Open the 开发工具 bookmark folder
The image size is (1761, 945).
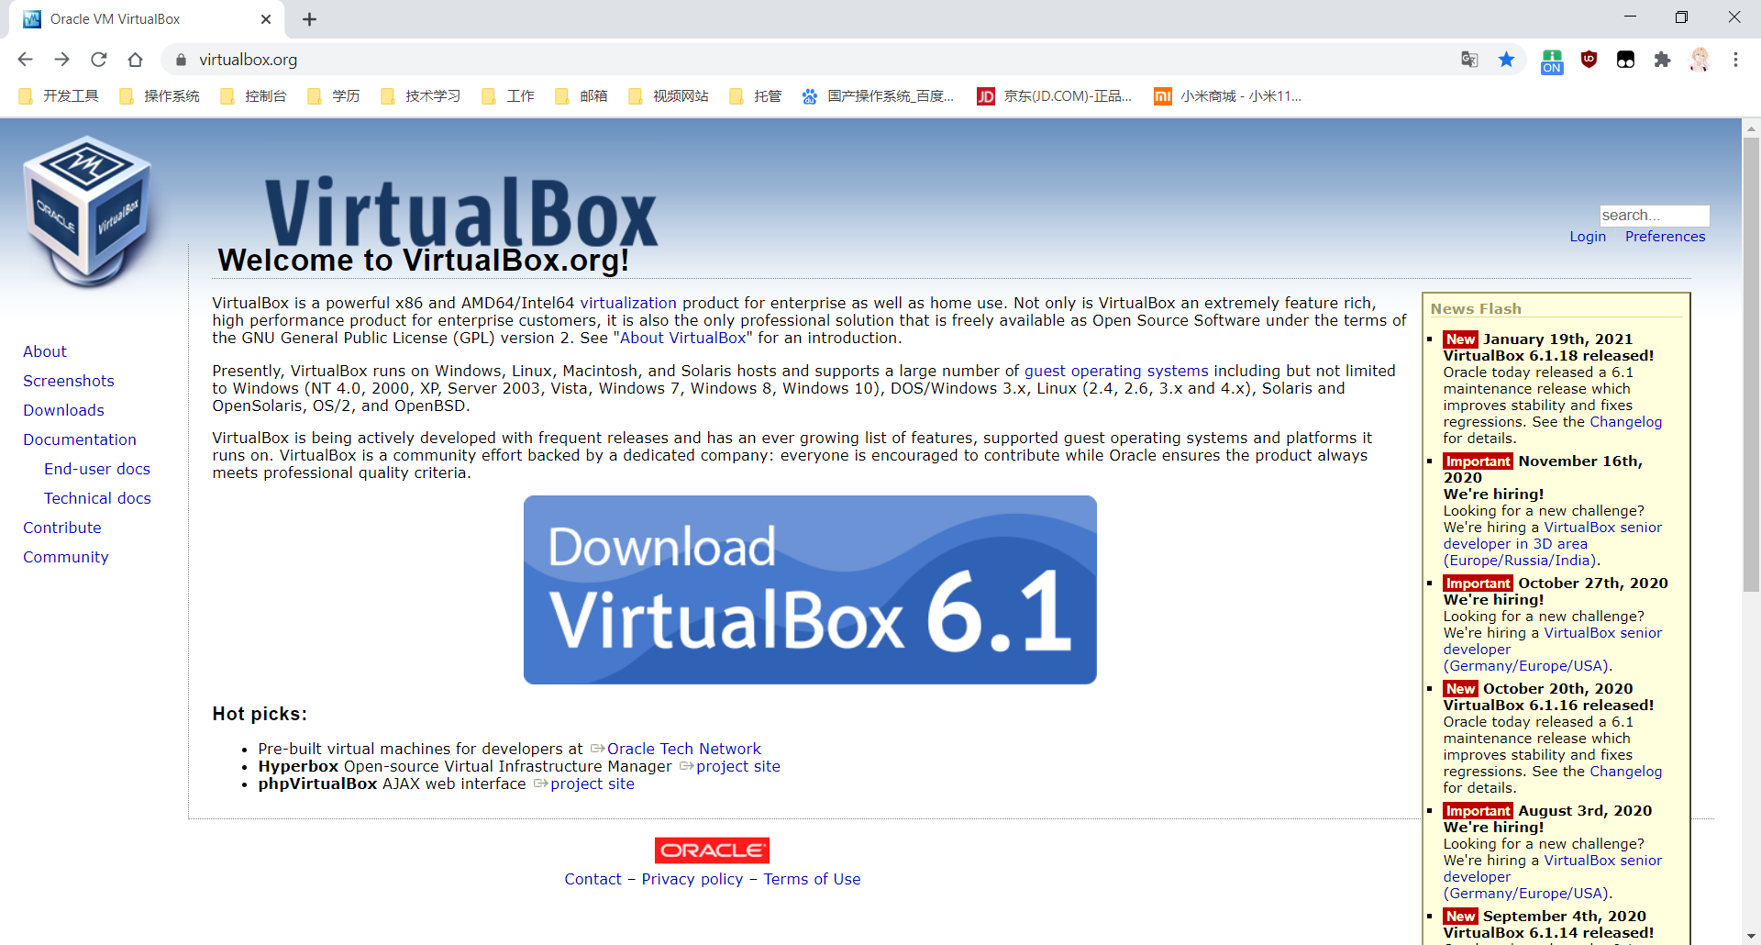(59, 96)
